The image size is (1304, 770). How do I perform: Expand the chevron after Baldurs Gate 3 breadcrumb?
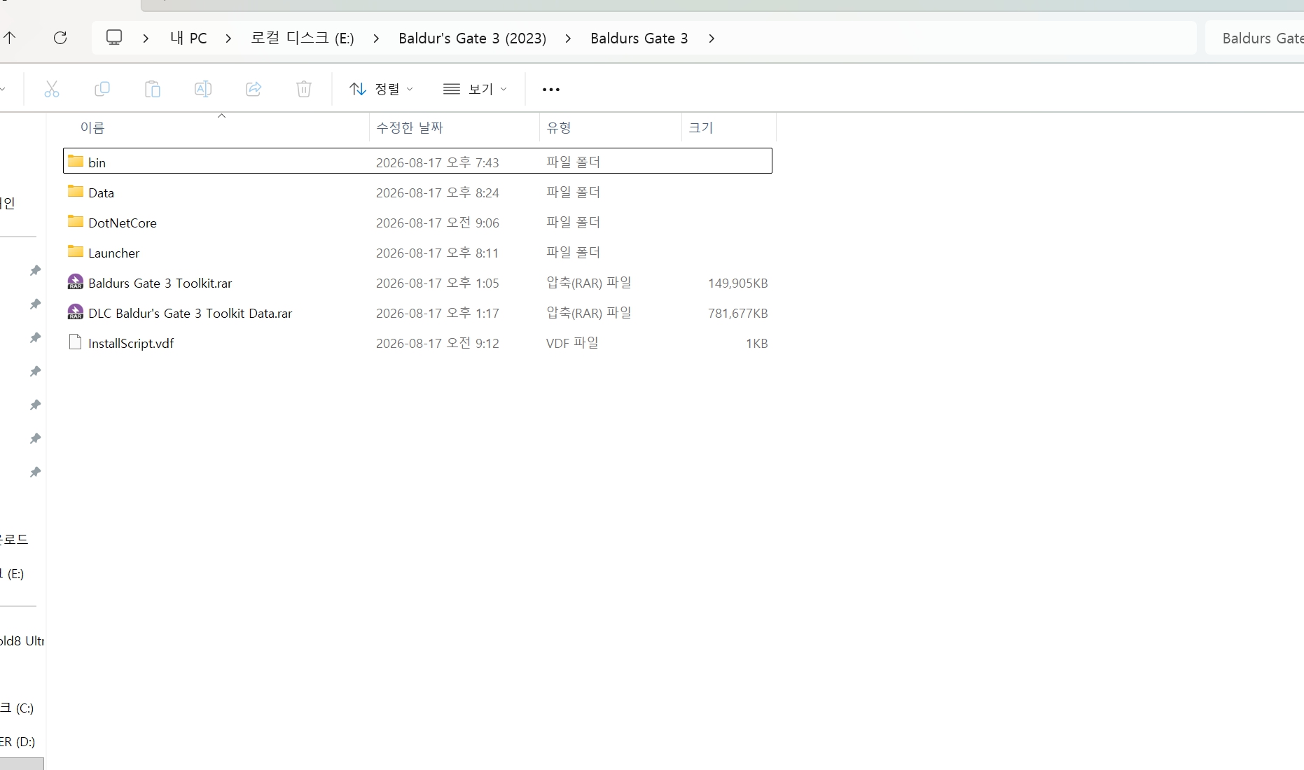[712, 38]
